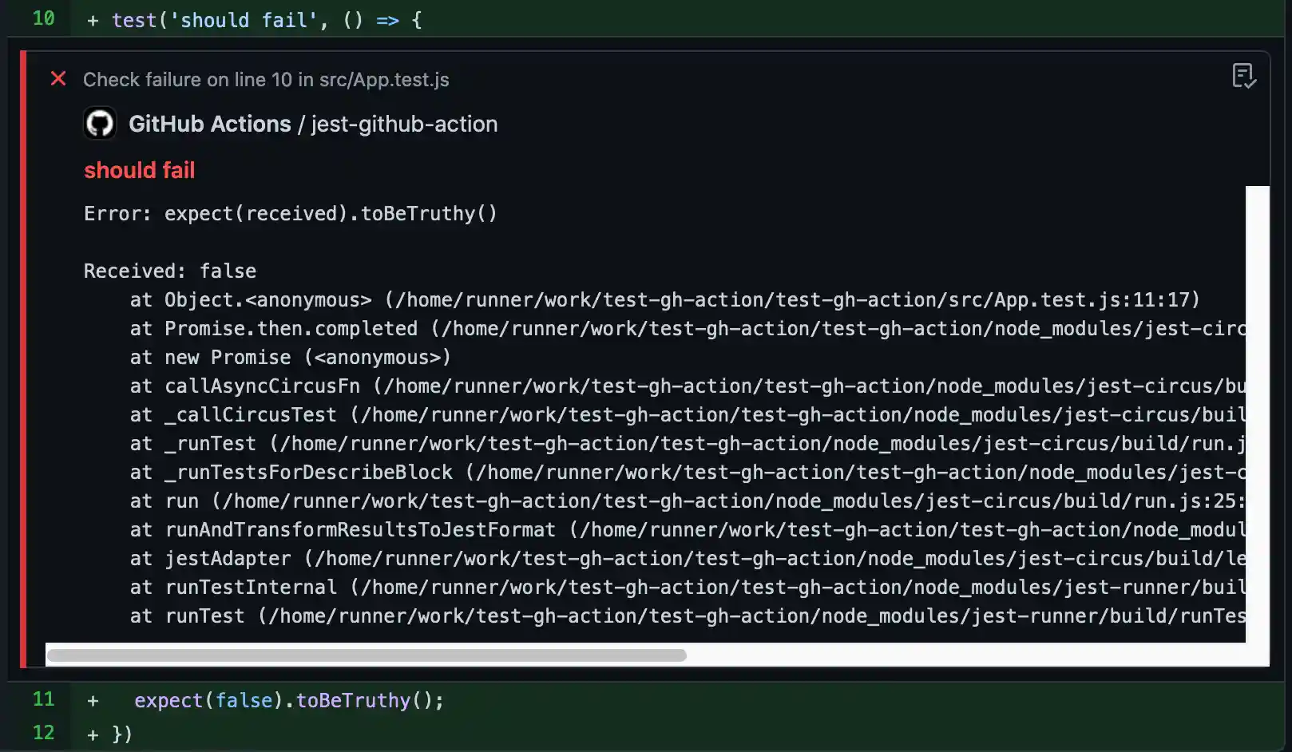This screenshot has height=752, width=1292.
Task: Click the expect(false).toBeTruthy() code line
Action: 289,700
